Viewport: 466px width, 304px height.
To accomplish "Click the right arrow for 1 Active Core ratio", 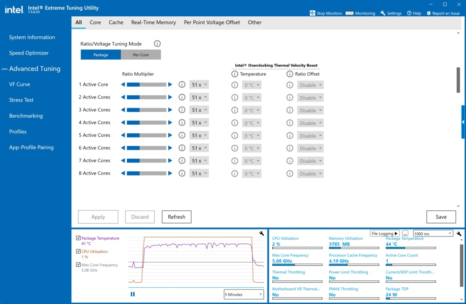I will pos(170,85).
